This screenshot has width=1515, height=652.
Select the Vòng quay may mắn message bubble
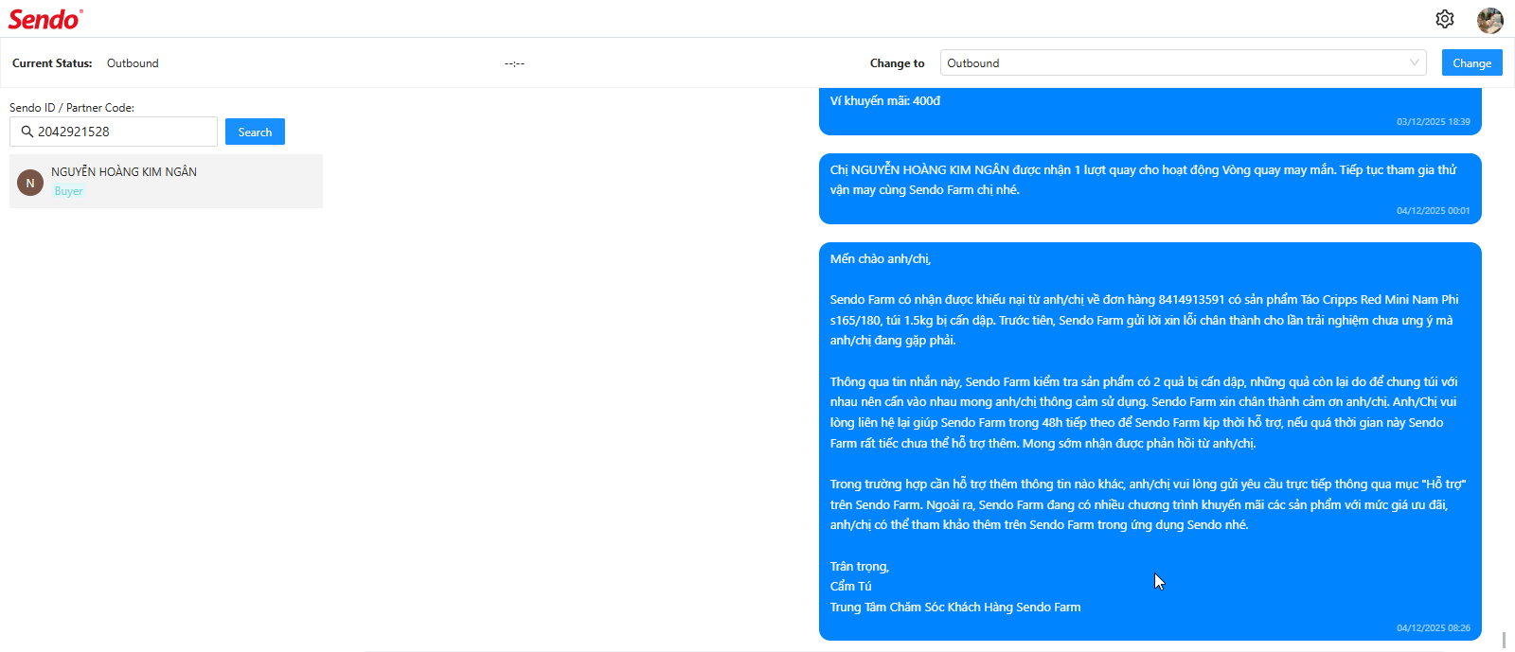tap(1150, 189)
